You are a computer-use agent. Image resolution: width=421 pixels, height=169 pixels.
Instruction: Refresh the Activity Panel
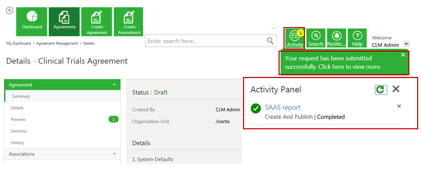pyautogui.click(x=380, y=90)
